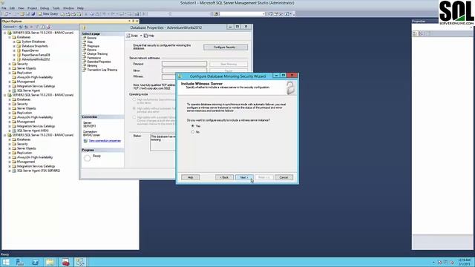Click the red toolbox taskbar icon
The height and width of the screenshot is (267, 475).
point(65,262)
